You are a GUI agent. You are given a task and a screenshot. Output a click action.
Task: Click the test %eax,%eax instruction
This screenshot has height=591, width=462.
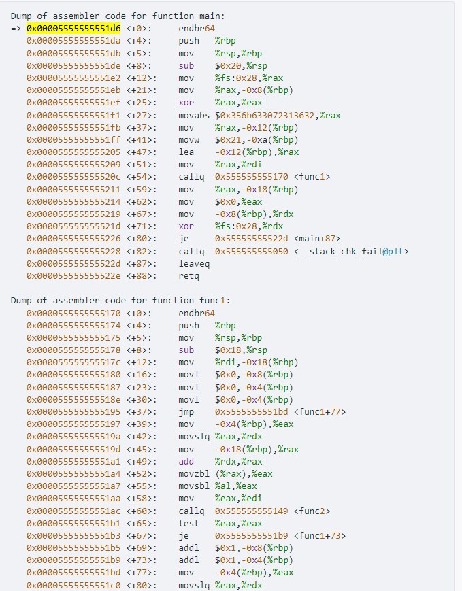(220, 524)
